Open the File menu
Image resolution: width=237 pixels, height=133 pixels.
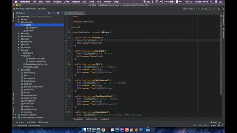34,1
